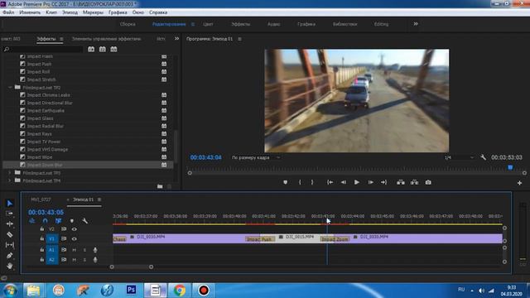Click the Effects search field
The height and width of the screenshot is (298, 530).
pyautogui.click(x=43, y=50)
